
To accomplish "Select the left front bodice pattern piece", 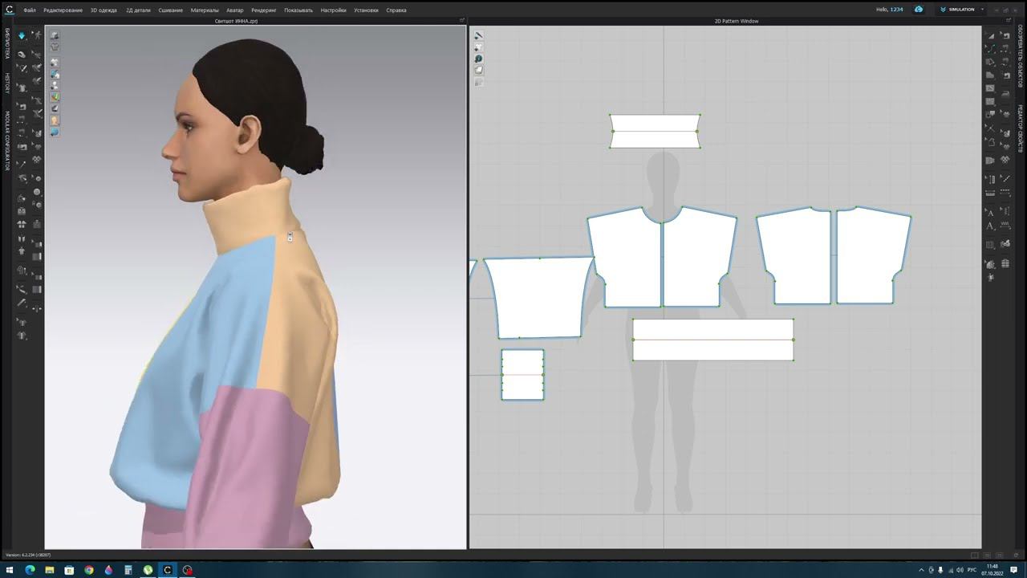I will (x=627, y=261).
